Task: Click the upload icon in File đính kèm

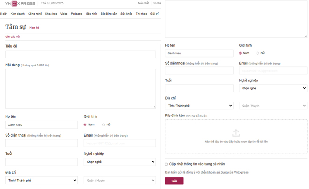Action: click(x=236, y=133)
